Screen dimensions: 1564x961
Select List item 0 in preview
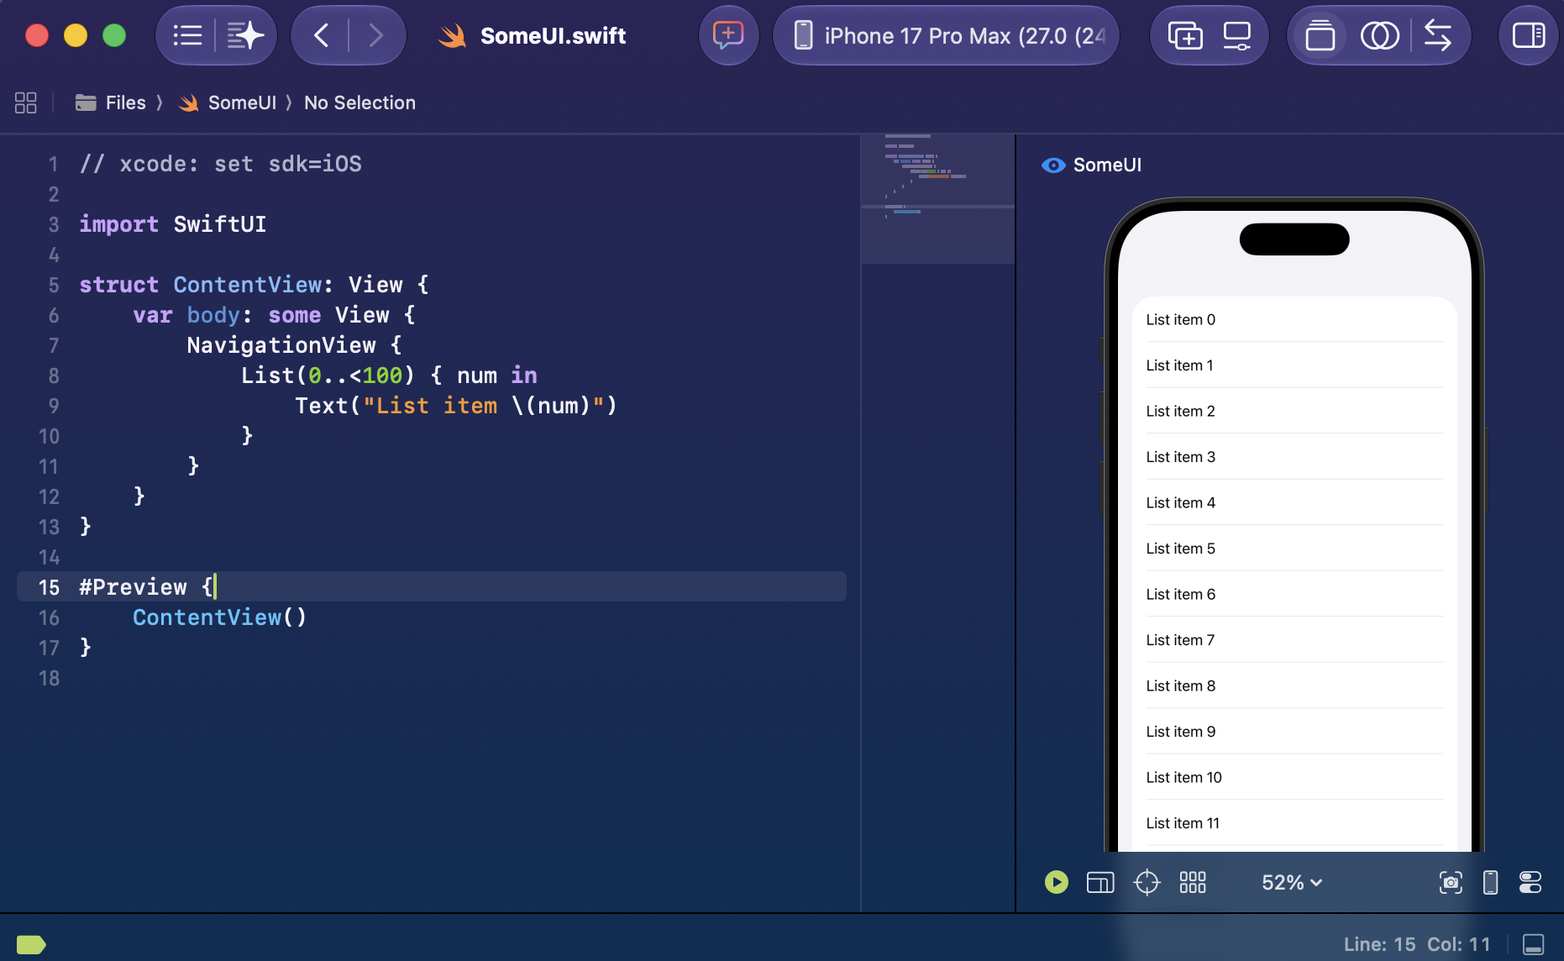pos(1294,319)
